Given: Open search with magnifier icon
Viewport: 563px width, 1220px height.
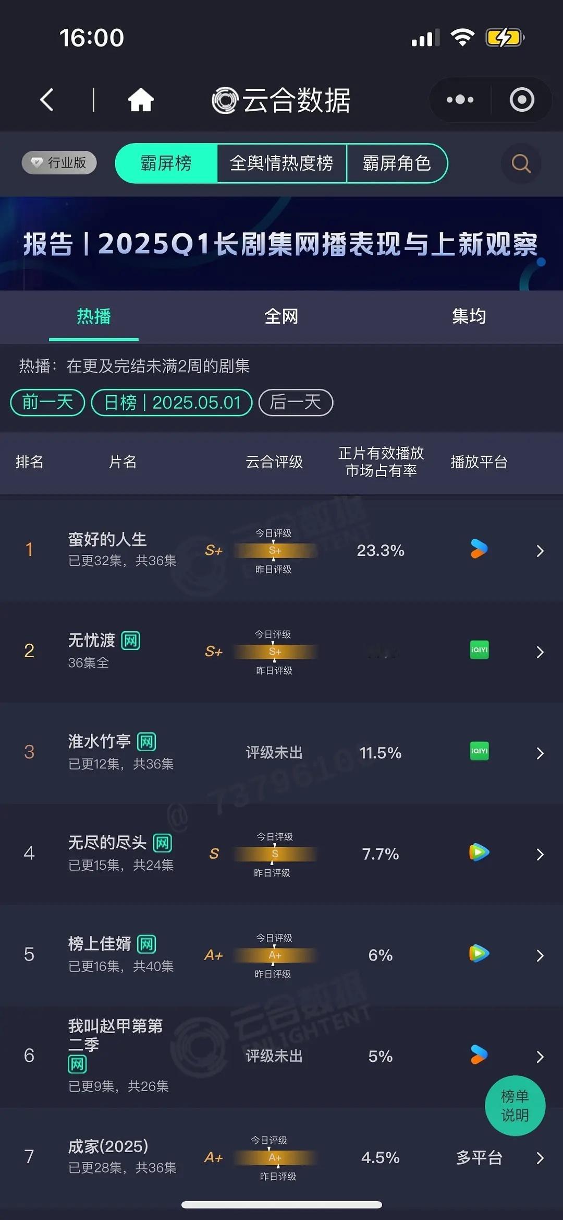Looking at the screenshot, I should (x=521, y=163).
